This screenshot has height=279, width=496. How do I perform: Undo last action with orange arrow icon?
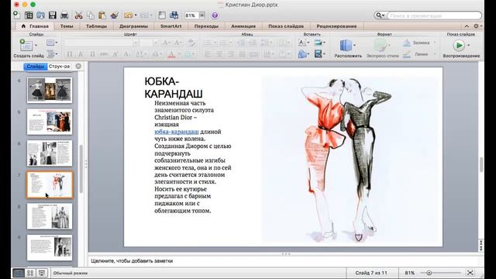pos(129,15)
